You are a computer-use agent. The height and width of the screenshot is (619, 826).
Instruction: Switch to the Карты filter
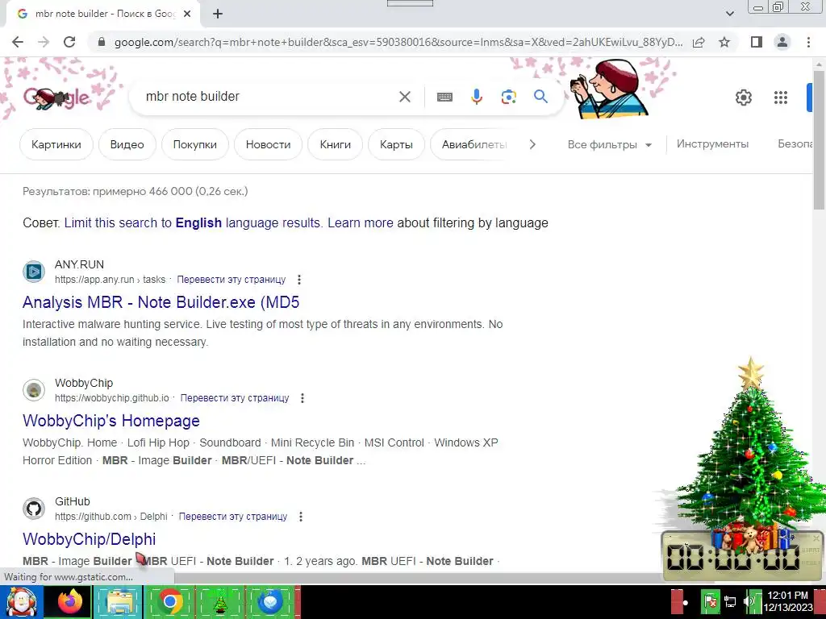tap(396, 144)
